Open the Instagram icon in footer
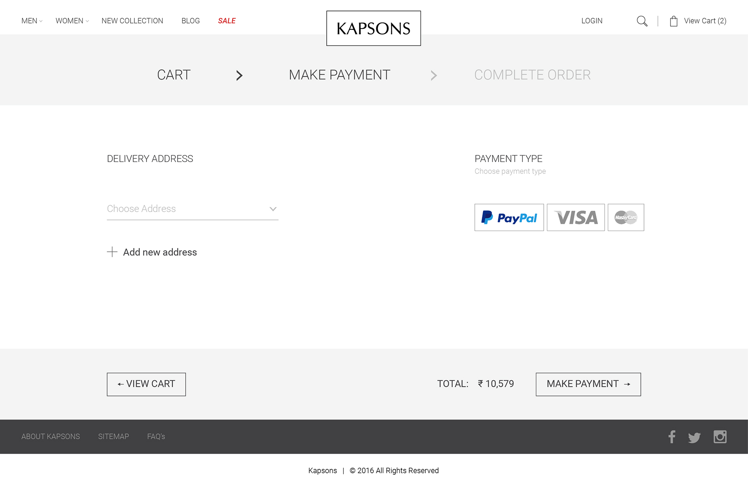748x488 pixels. click(x=720, y=437)
